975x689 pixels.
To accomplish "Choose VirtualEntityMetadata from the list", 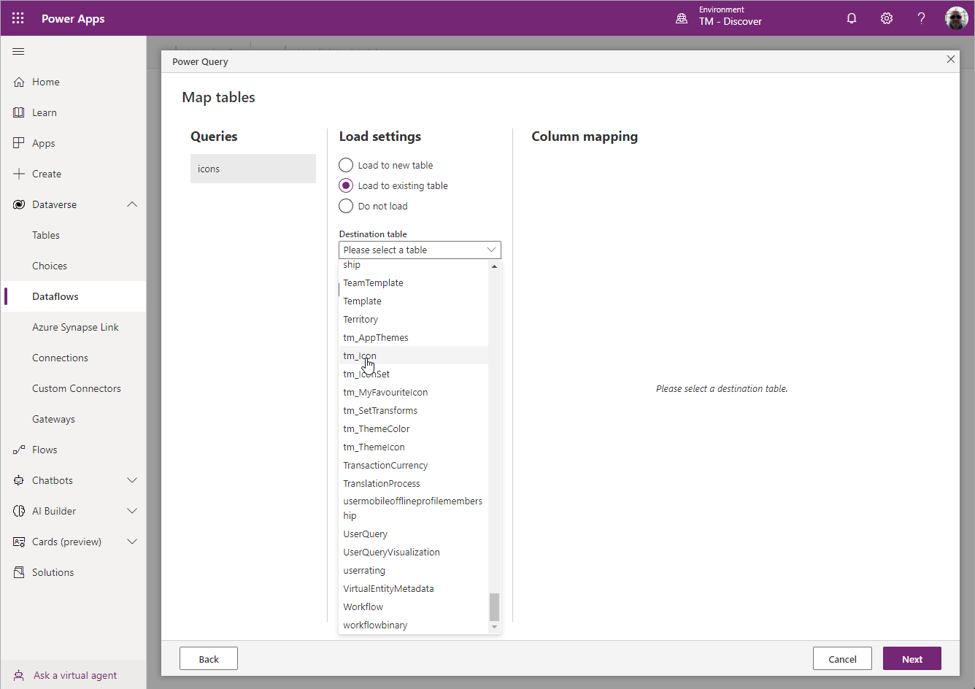I will tap(414, 588).
